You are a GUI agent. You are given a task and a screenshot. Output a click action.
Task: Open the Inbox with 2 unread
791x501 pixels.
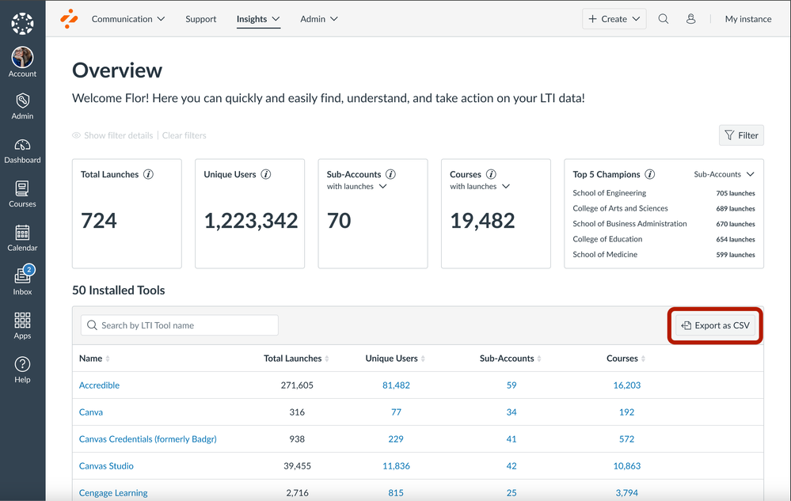coord(22,281)
